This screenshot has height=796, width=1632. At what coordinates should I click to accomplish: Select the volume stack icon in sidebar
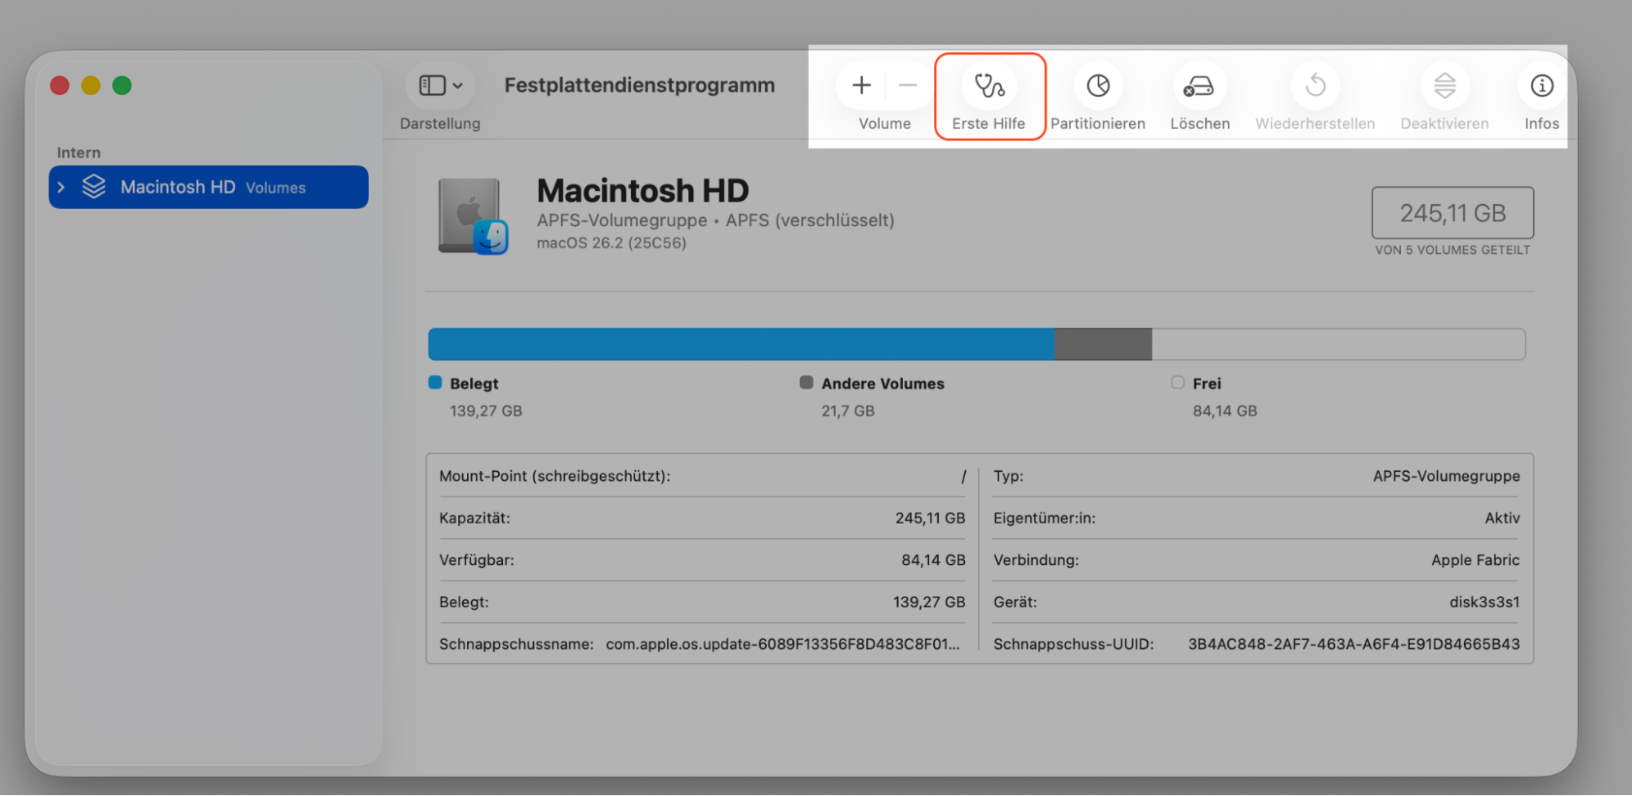[x=94, y=187]
